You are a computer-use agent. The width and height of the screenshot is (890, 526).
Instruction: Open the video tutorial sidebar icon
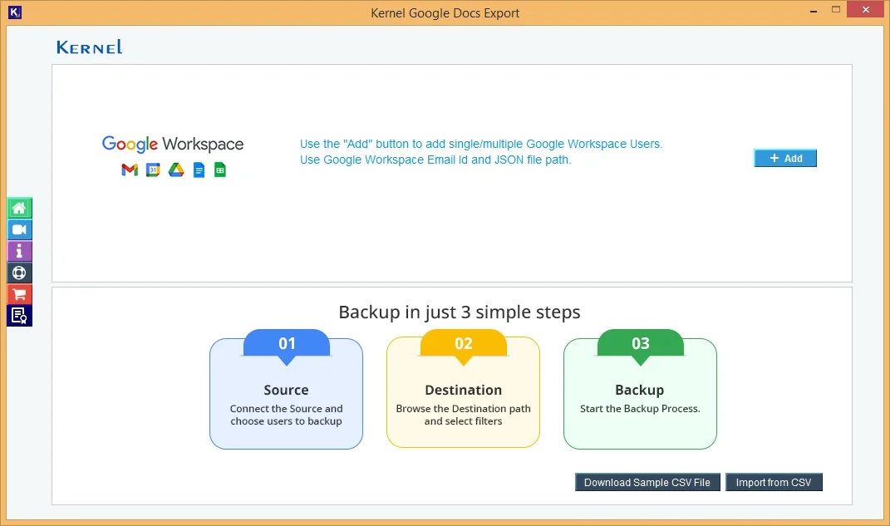click(19, 229)
